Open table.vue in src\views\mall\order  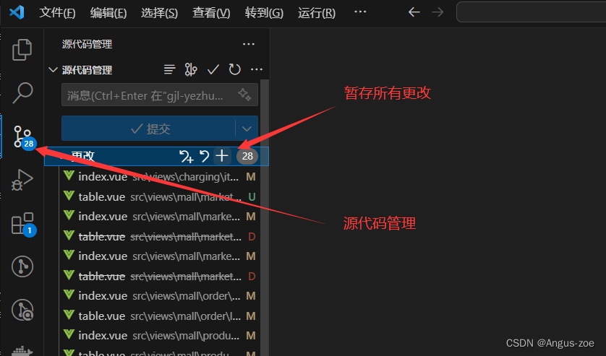[x=158, y=316]
